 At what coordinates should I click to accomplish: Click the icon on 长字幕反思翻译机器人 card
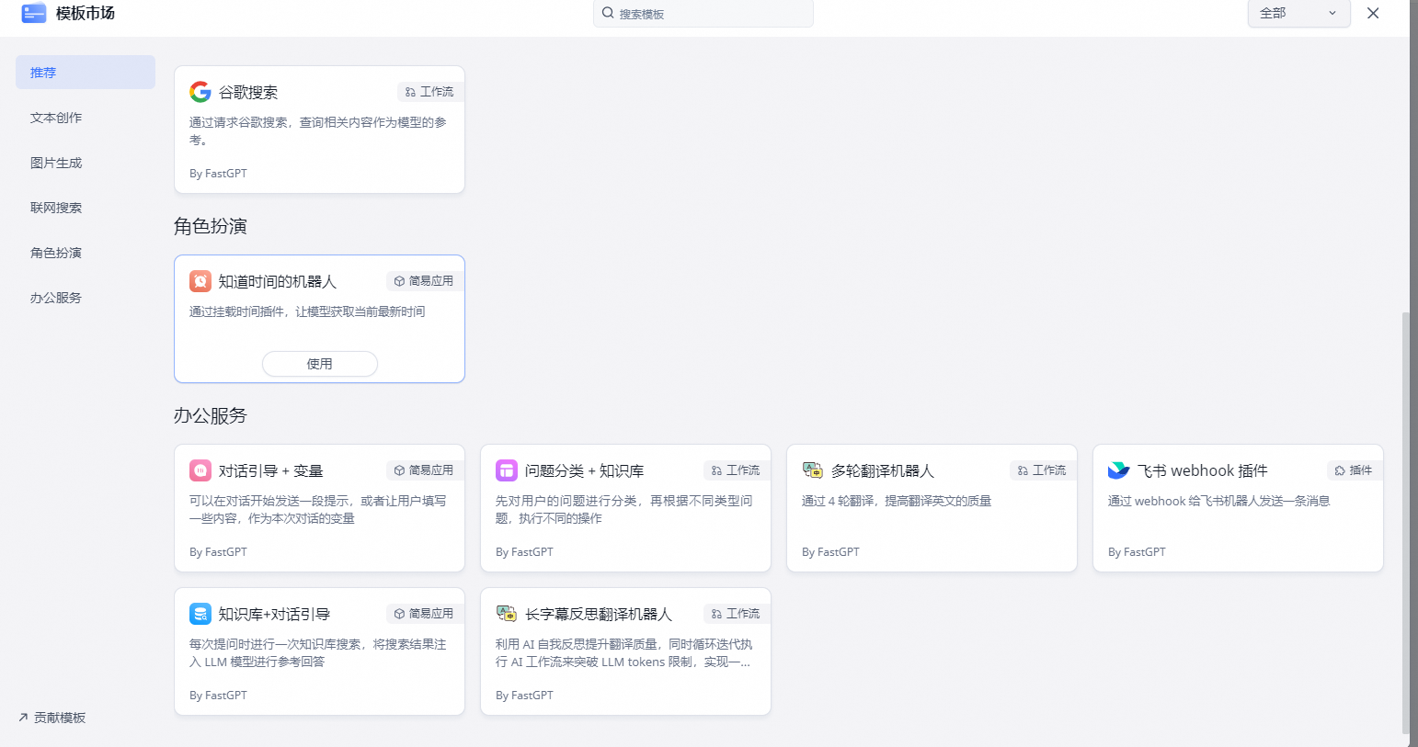(x=507, y=613)
